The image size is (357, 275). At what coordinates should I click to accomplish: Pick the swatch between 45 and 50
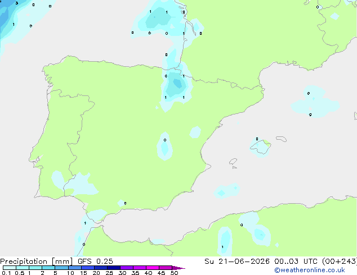pos(166,268)
